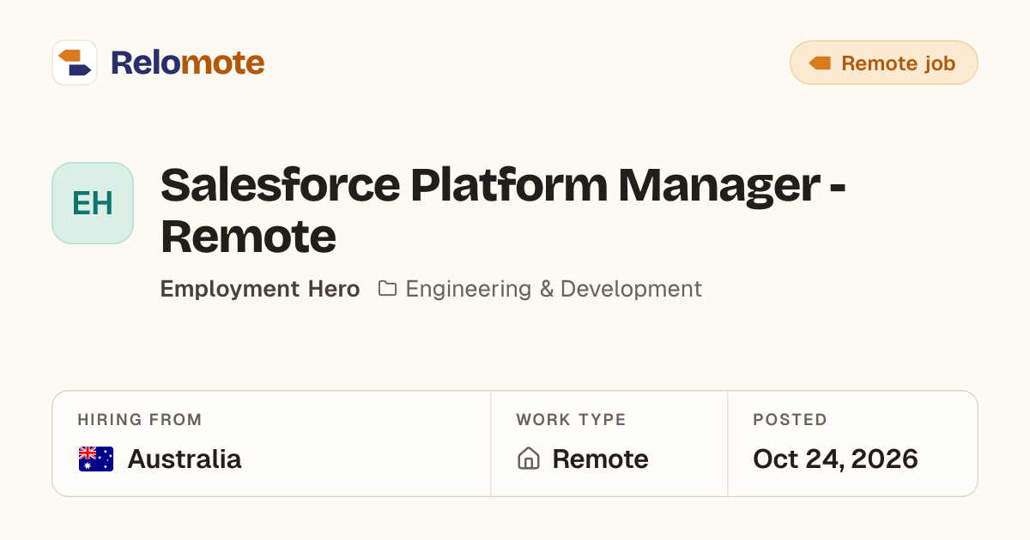The width and height of the screenshot is (1030, 540).
Task: Open the Engineering & Development category
Action: 554,289
